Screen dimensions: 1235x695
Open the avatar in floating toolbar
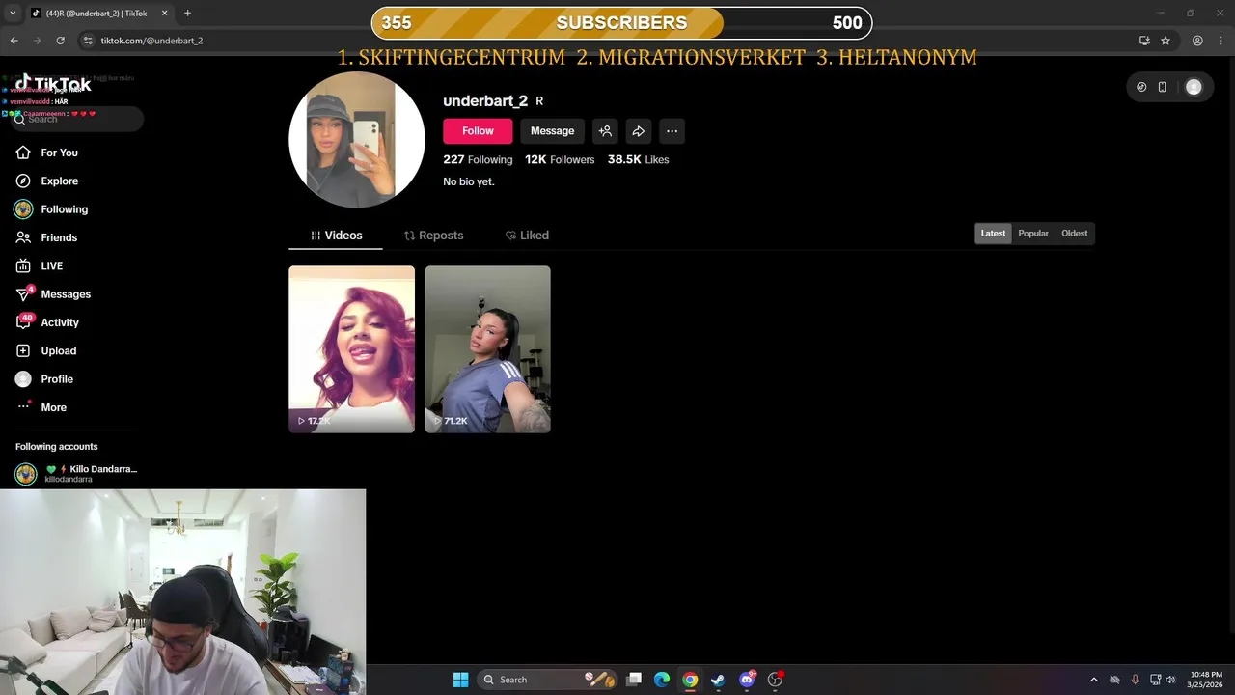1194,87
